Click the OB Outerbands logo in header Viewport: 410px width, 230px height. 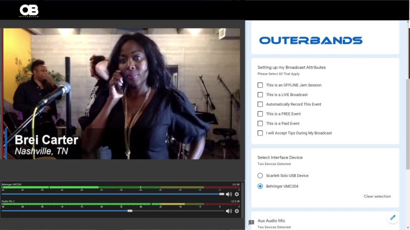(x=29, y=11)
